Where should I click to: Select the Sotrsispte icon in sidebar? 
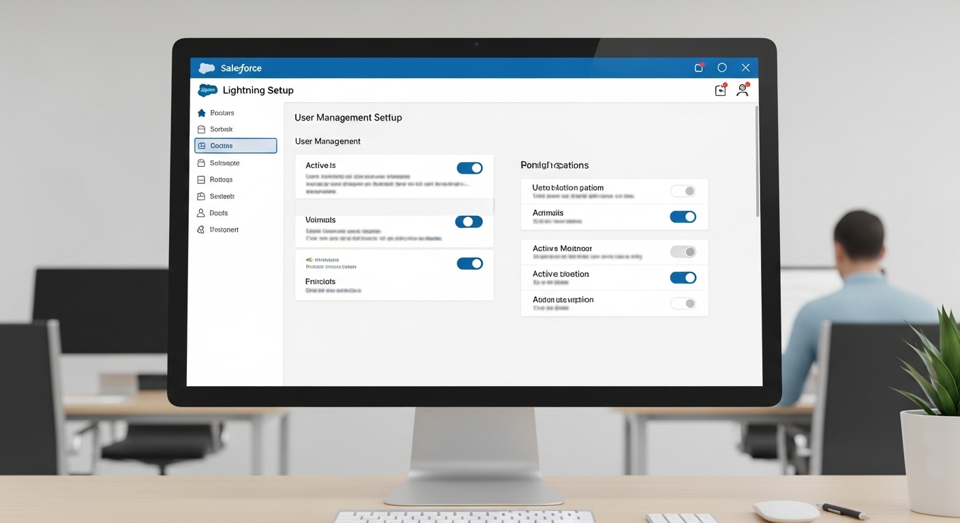pos(202,163)
